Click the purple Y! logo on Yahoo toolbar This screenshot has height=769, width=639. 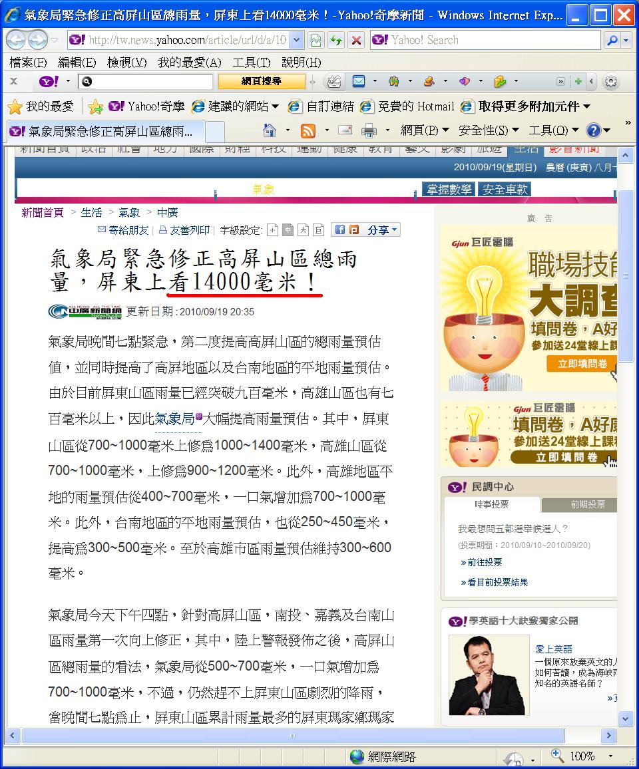pyautogui.click(x=49, y=81)
